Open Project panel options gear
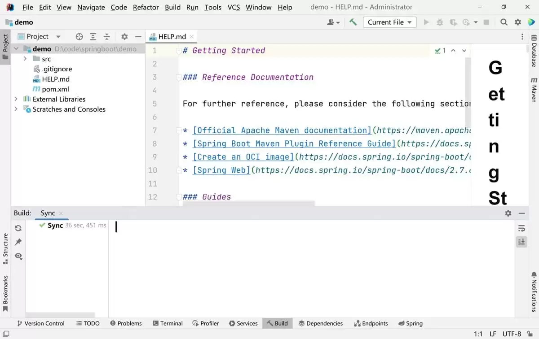The height and width of the screenshot is (339, 539). click(124, 37)
